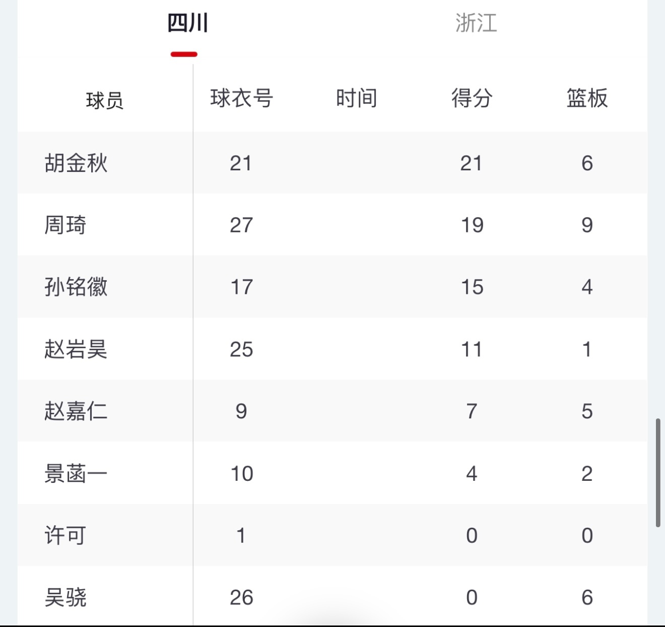Open player 吴骁's profile
This screenshot has width=665, height=627.
(x=65, y=598)
